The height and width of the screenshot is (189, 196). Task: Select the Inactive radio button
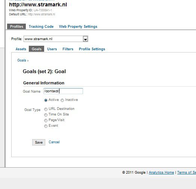coord(62,100)
